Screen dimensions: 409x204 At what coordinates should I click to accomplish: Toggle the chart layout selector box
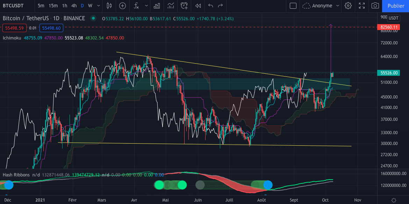293,6
